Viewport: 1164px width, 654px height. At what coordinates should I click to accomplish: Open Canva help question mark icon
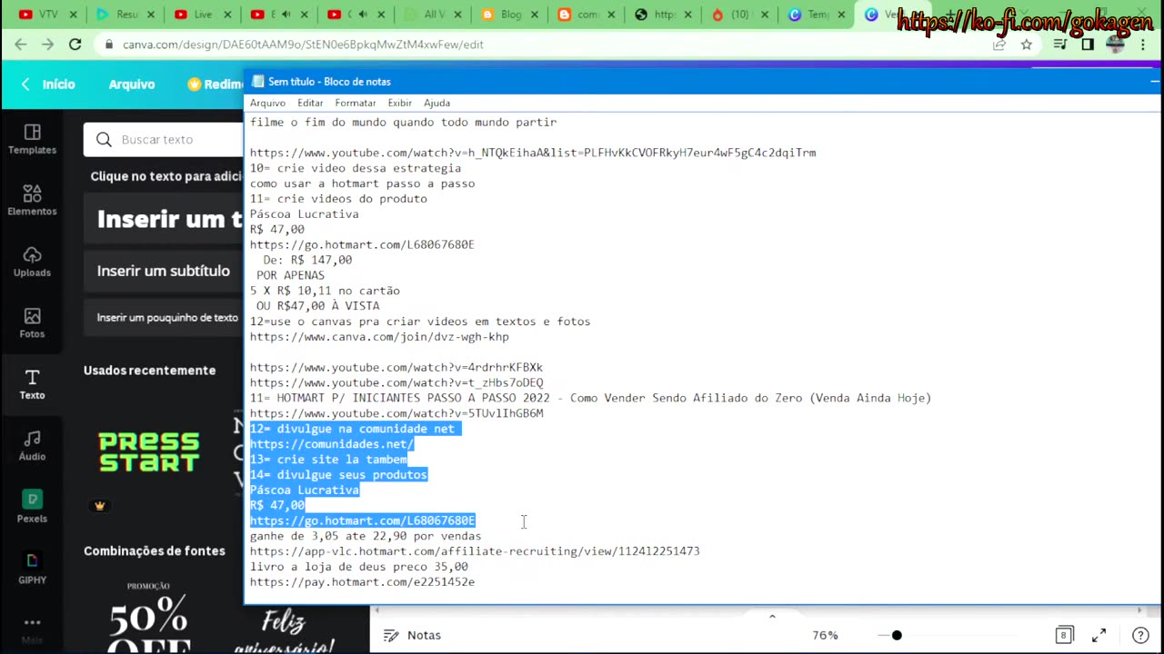1140,635
